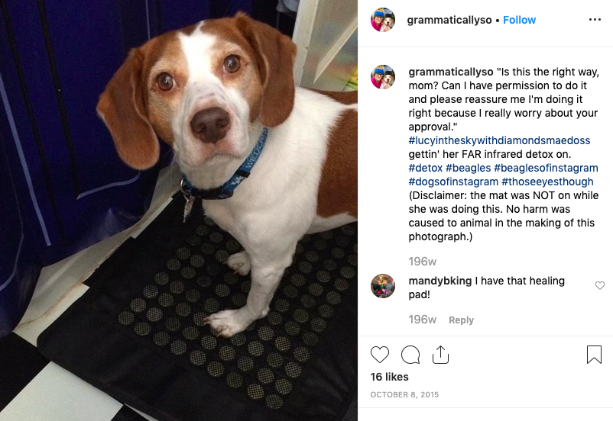Share the post via share icon
Screen dimensions: 613x421
[440, 355]
